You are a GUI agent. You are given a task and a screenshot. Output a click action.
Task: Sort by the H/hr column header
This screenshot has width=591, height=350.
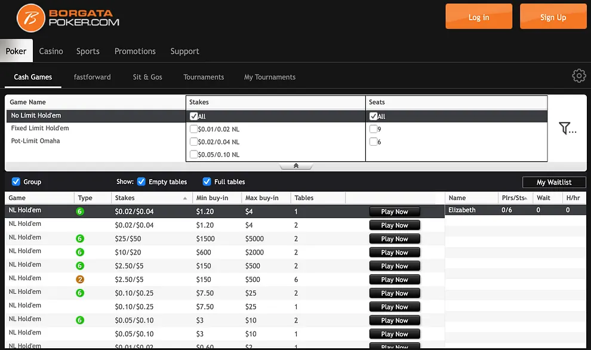[x=574, y=198]
